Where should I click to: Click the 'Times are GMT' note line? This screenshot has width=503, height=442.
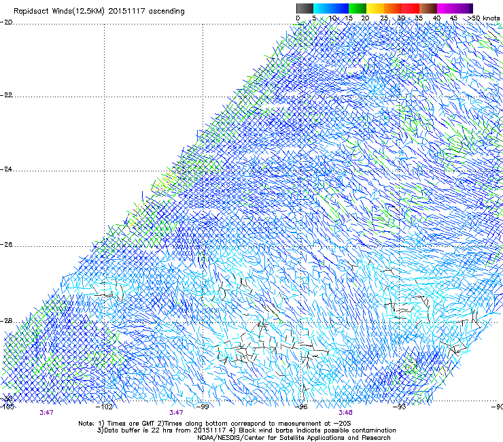pyautogui.click(x=215, y=424)
